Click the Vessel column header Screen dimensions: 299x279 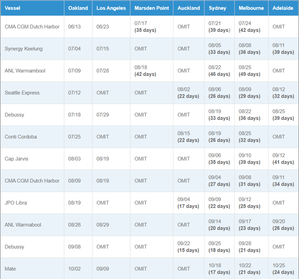tap(13, 8)
